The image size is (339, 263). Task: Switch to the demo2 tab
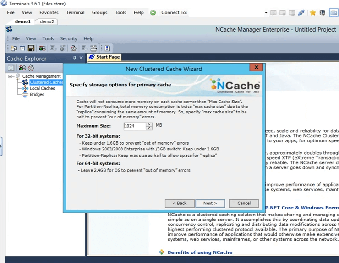click(47, 21)
